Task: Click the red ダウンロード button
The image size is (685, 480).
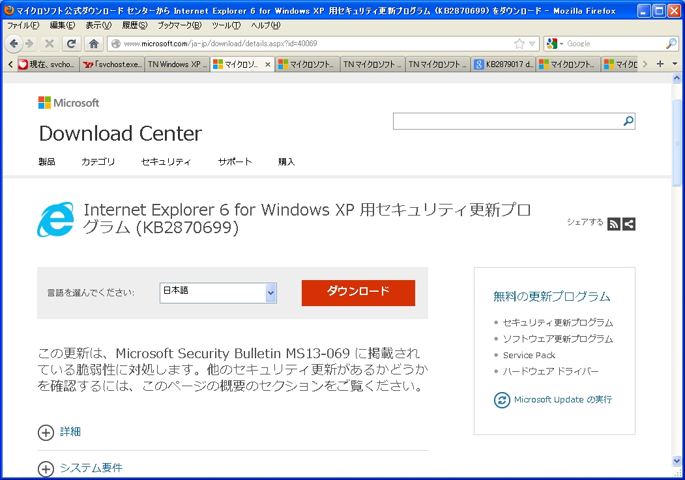Action: coord(358,292)
